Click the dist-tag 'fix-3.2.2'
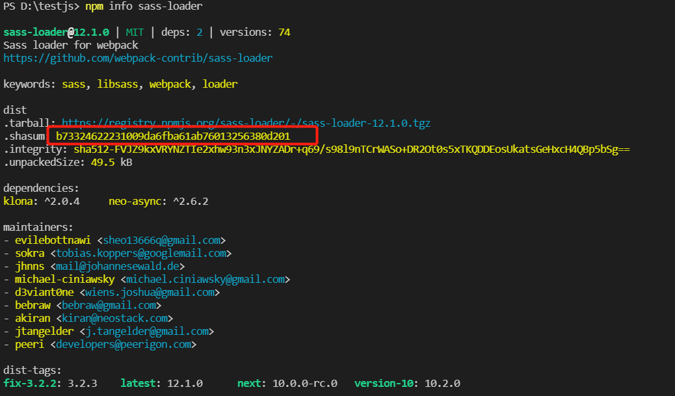Viewport: 675px width, 396px height. [x=30, y=383]
